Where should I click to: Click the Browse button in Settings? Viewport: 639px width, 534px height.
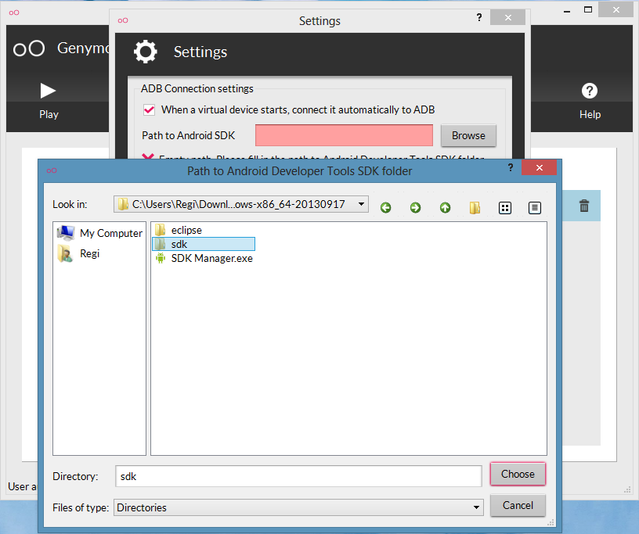[x=468, y=135]
